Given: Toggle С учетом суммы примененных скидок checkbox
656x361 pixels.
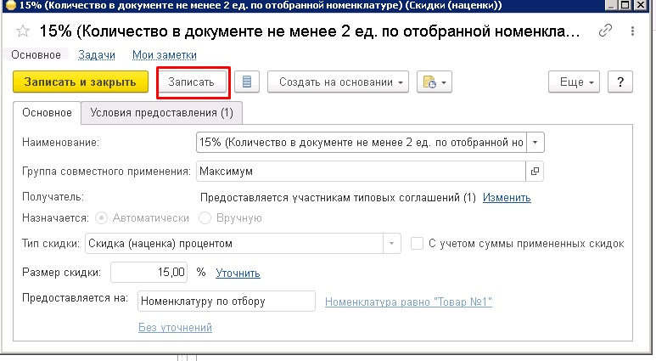Looking at the screenshot, I should 417,243.
